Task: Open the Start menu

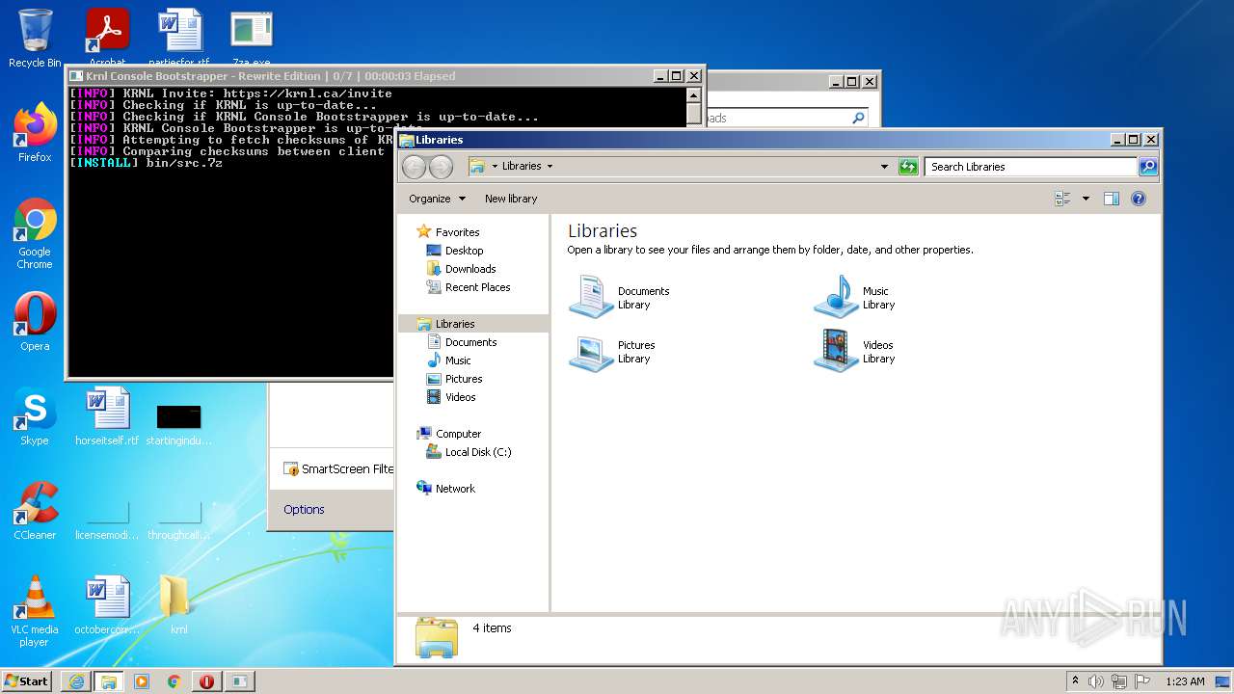Action: (x=26, y=681)
